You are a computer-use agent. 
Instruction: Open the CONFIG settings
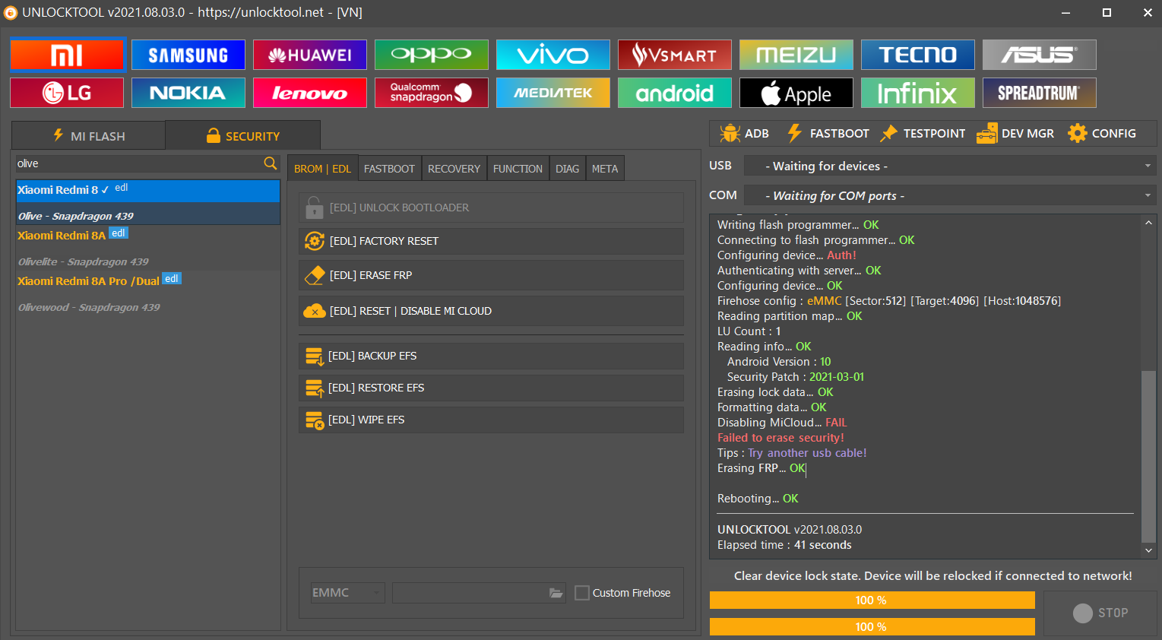(x=1102, y=134)
